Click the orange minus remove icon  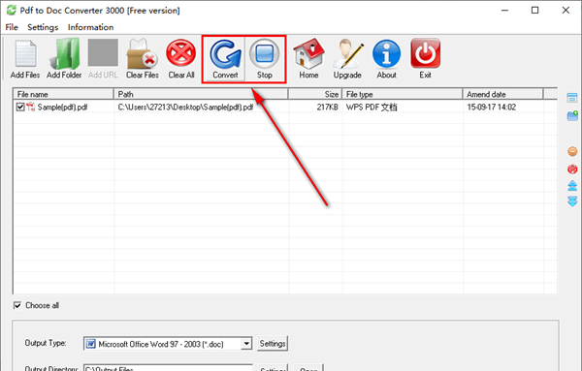[x=572, y=151]
